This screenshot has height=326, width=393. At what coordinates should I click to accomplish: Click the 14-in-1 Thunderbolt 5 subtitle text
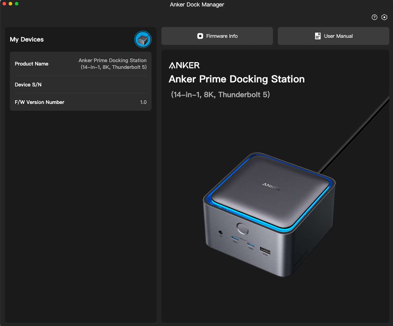click(x=220, y=94)
